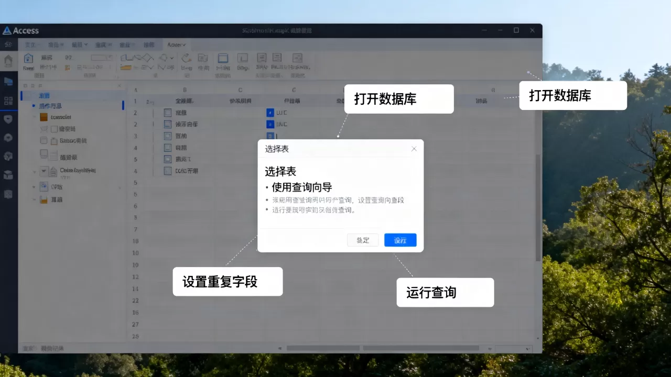Click the horizontal scrollbar below the datasheet
Screen dimensions: 671x377
(x=383, y=348)
